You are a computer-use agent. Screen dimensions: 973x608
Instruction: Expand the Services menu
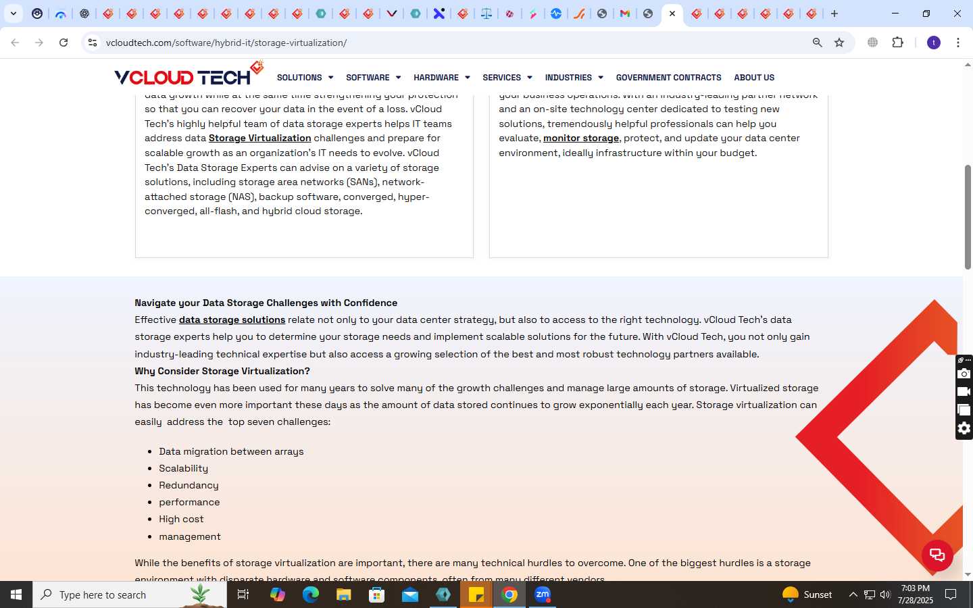[x=507, y=78]
